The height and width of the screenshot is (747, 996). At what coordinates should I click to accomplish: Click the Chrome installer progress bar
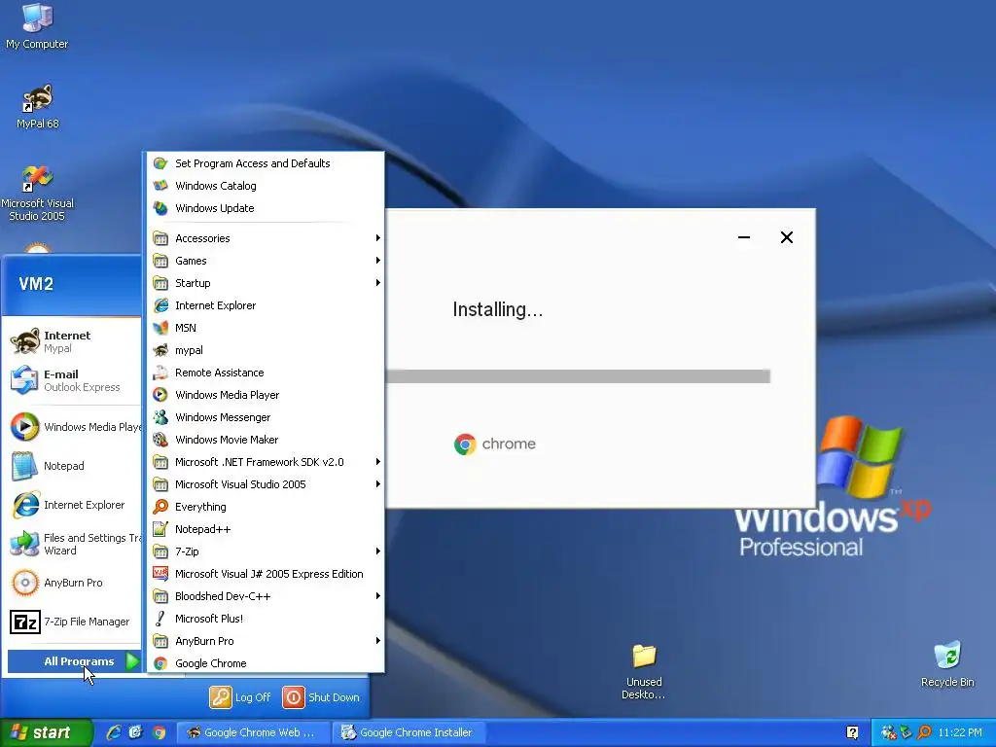coord(578,376)
